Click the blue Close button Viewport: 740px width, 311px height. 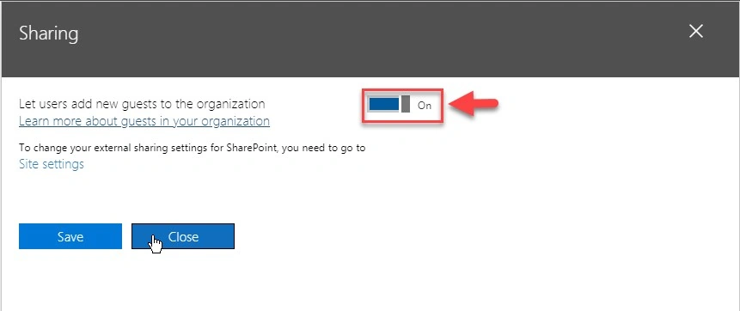[183, 236]
